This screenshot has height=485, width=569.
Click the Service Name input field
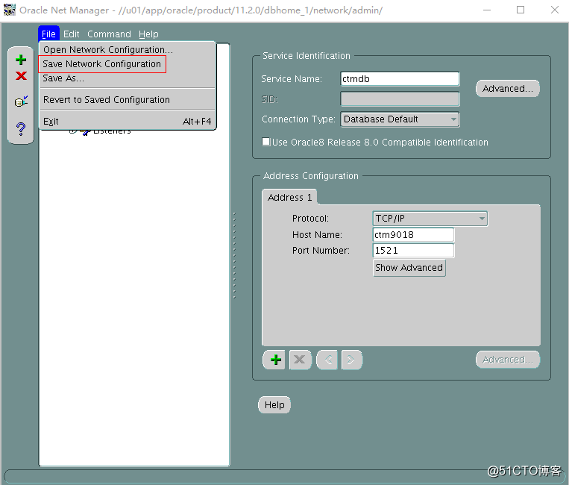400,79
